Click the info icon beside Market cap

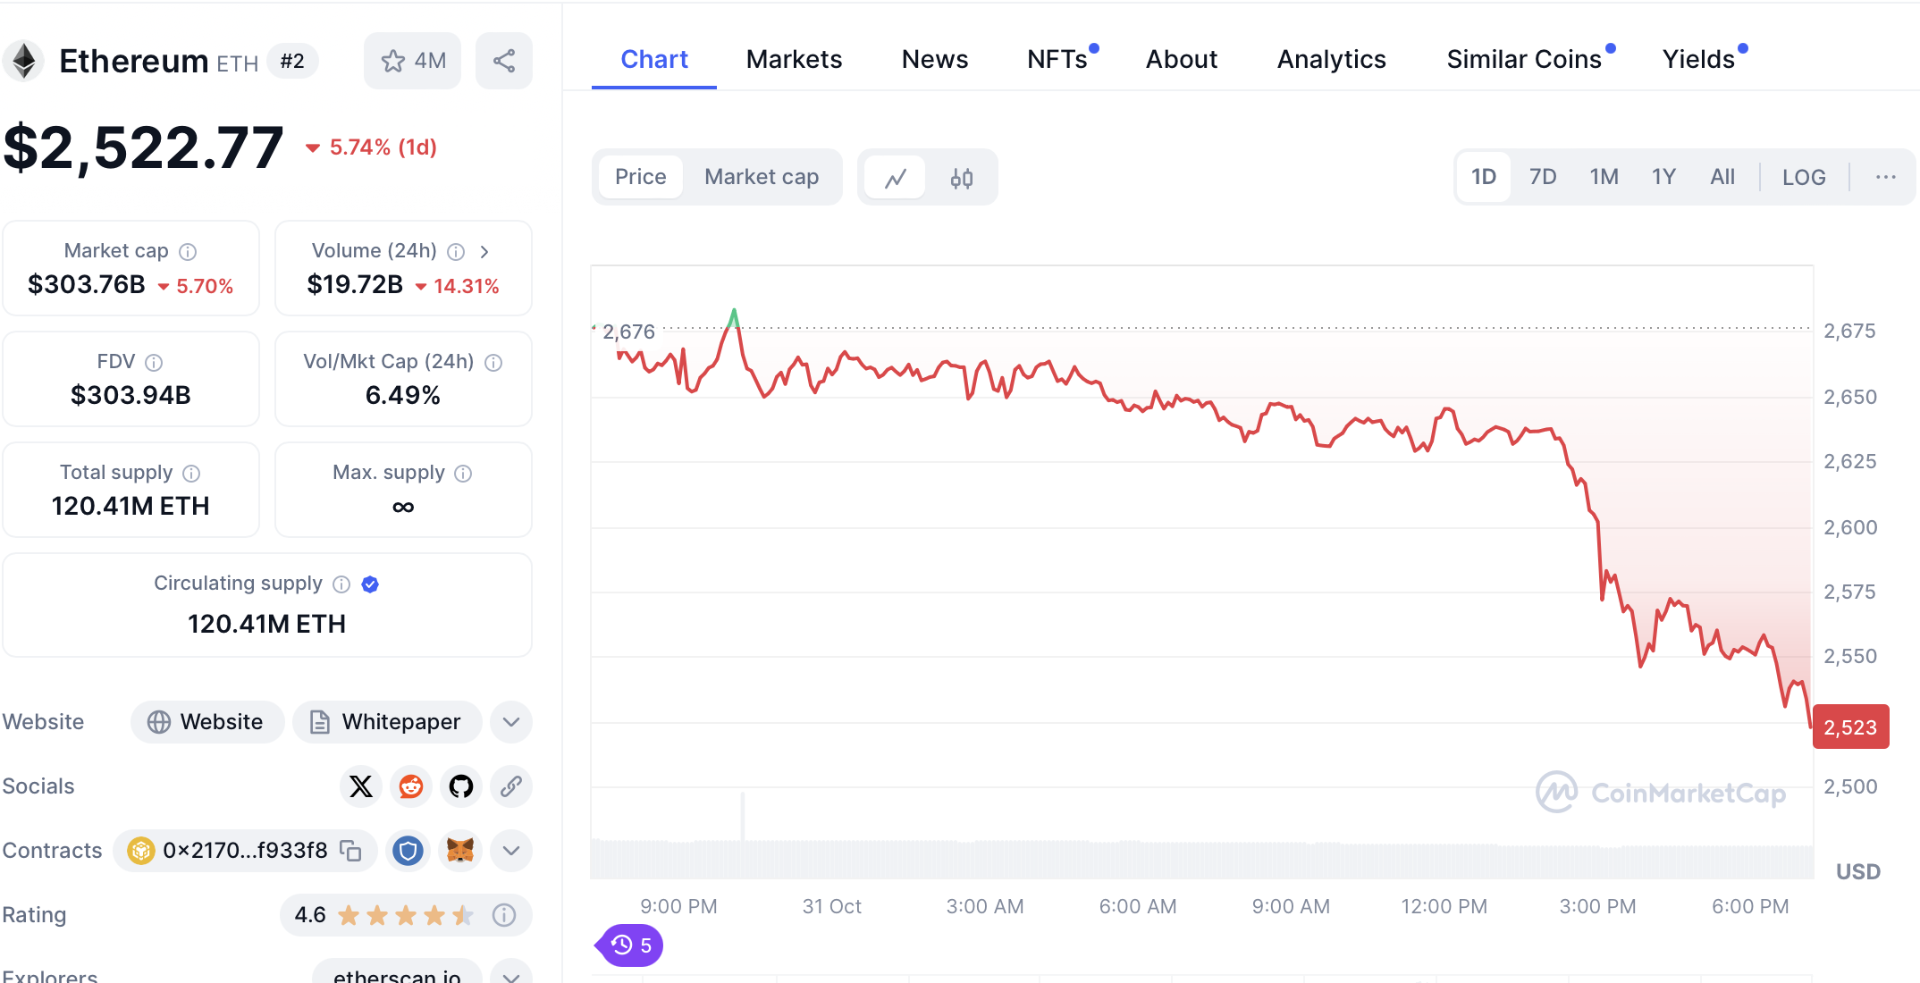coord(188,252)
